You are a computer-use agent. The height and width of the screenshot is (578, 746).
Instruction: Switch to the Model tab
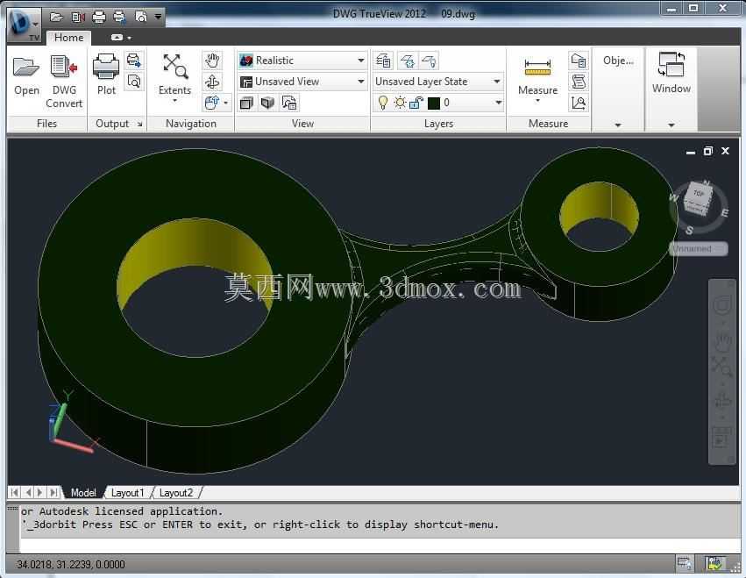(x=82, y=493)
